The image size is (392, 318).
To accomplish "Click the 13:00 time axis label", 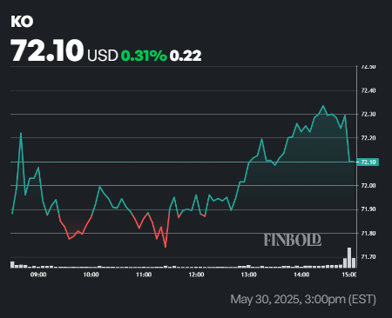I will pyautogui.click(x=249, y=275).
